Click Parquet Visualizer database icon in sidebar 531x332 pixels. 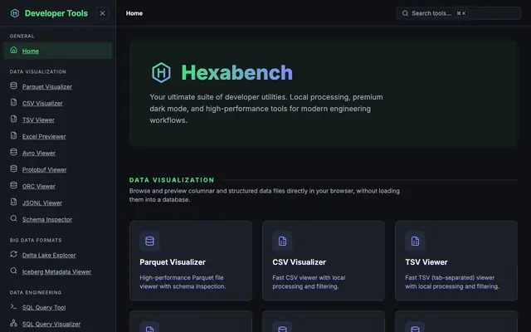tap(13, 85)
